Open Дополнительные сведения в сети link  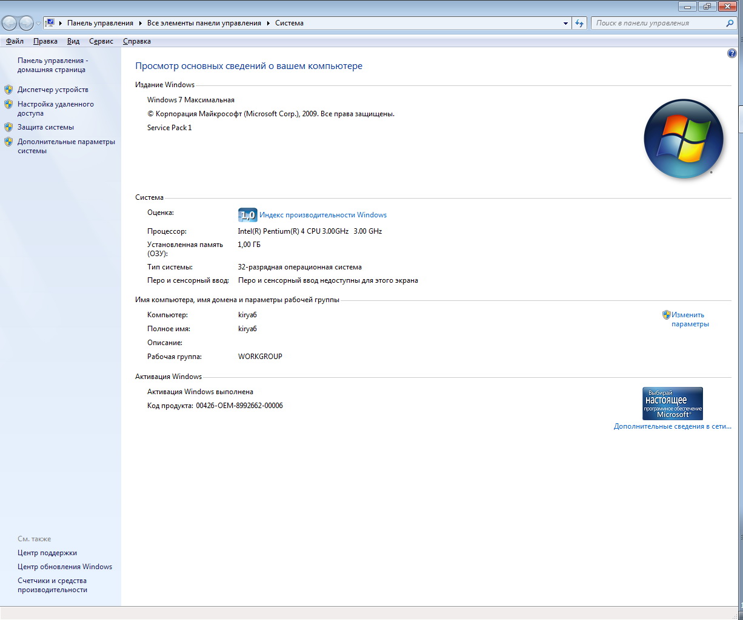pyautogui.click(x=673, y=426)
